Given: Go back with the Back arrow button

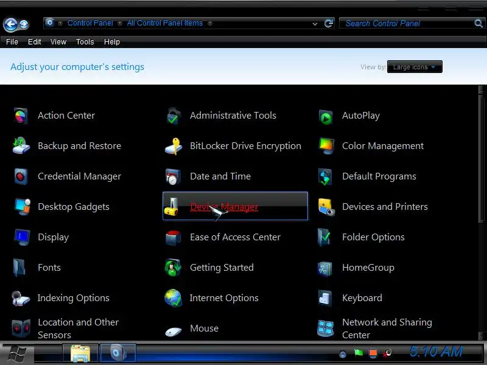Looking at the screenshot, I should point(10,24).
